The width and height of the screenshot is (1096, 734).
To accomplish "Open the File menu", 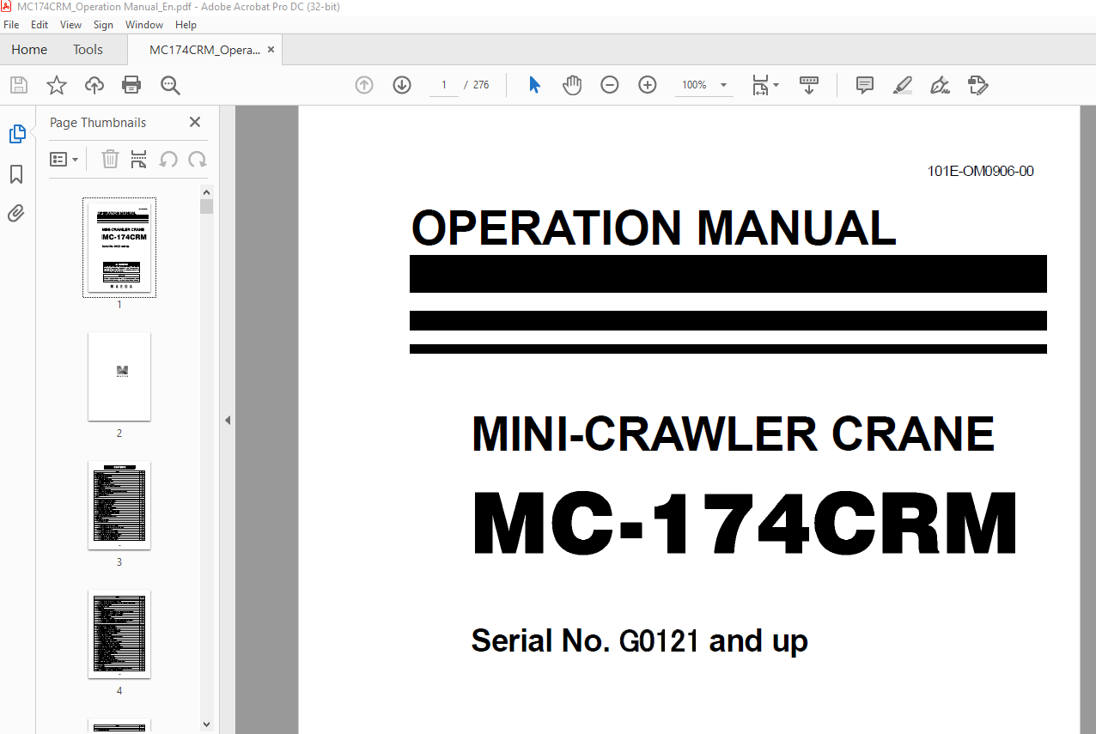I will (x=11, y=25).
